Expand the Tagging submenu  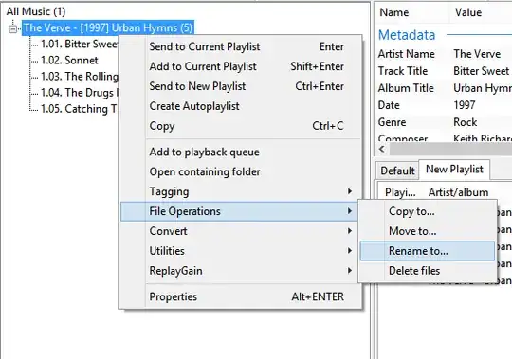tap(241, 191)
